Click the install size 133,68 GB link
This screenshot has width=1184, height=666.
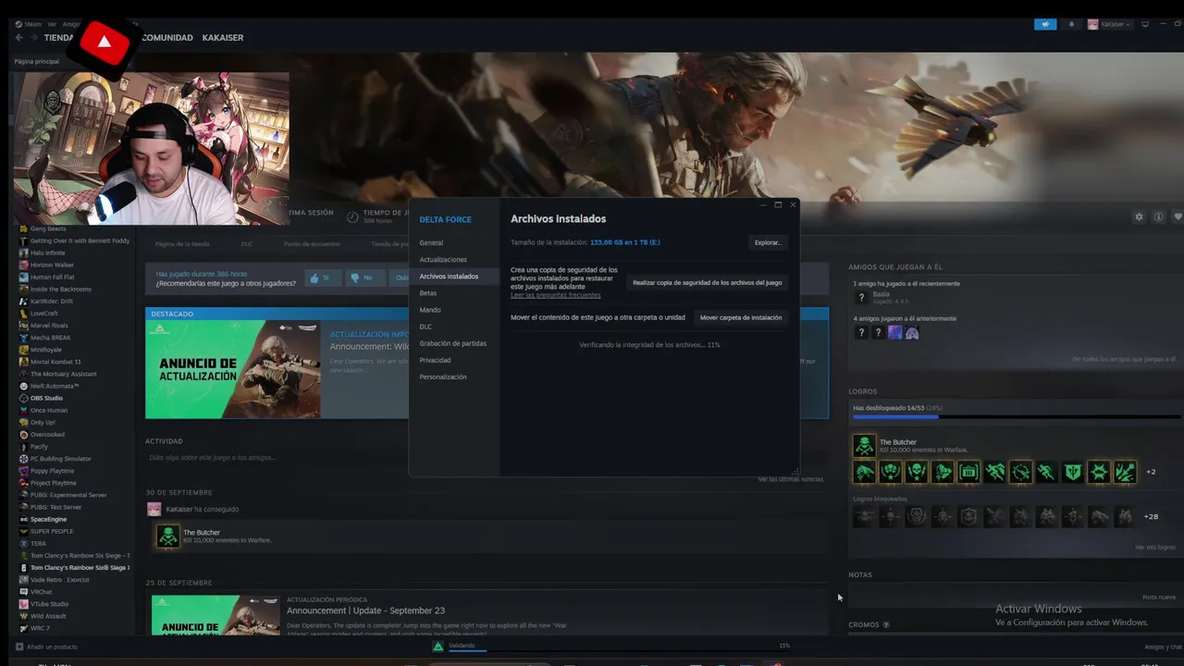[x=625, y=242]
